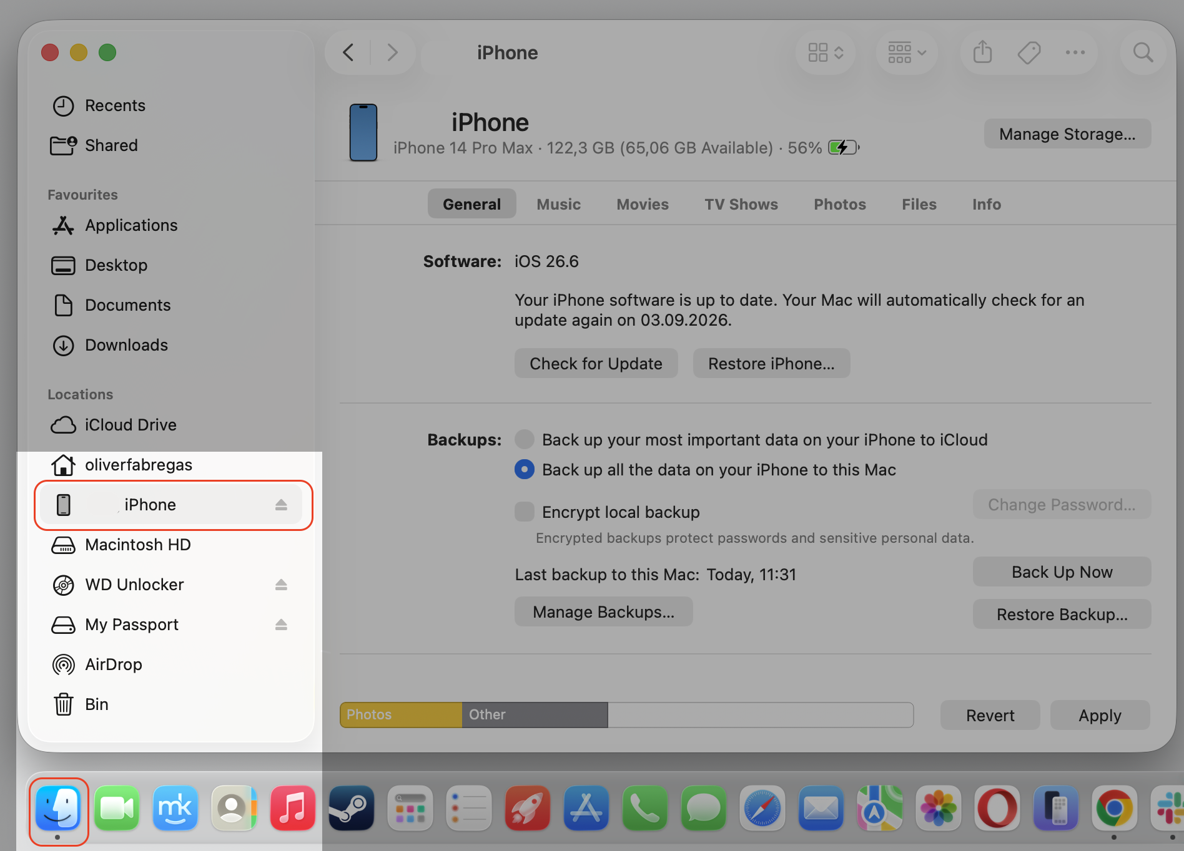Image resolution: width=1184 pixels, height=851 pixels.
Task: Click Restore iPhone button
Action: [x=771, y=363]
